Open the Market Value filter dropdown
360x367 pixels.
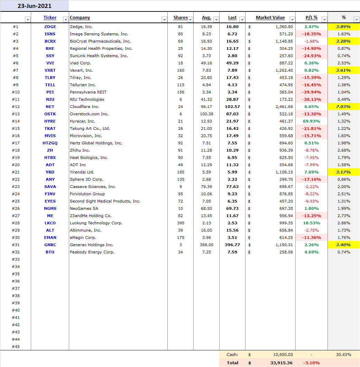tap(292, 20)
